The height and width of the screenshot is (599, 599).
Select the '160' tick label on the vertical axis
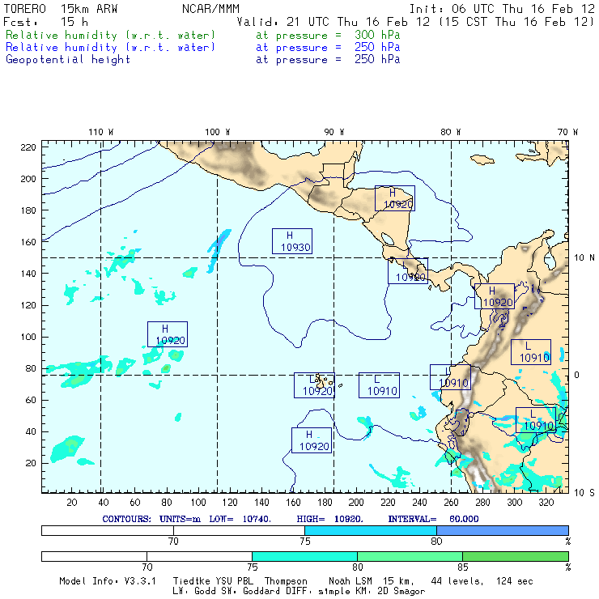pyautogui.click(x=28, y=242)
